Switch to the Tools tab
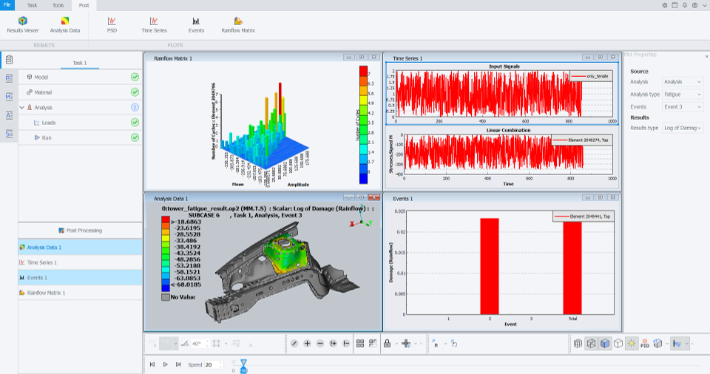 [x=58, y=5]
